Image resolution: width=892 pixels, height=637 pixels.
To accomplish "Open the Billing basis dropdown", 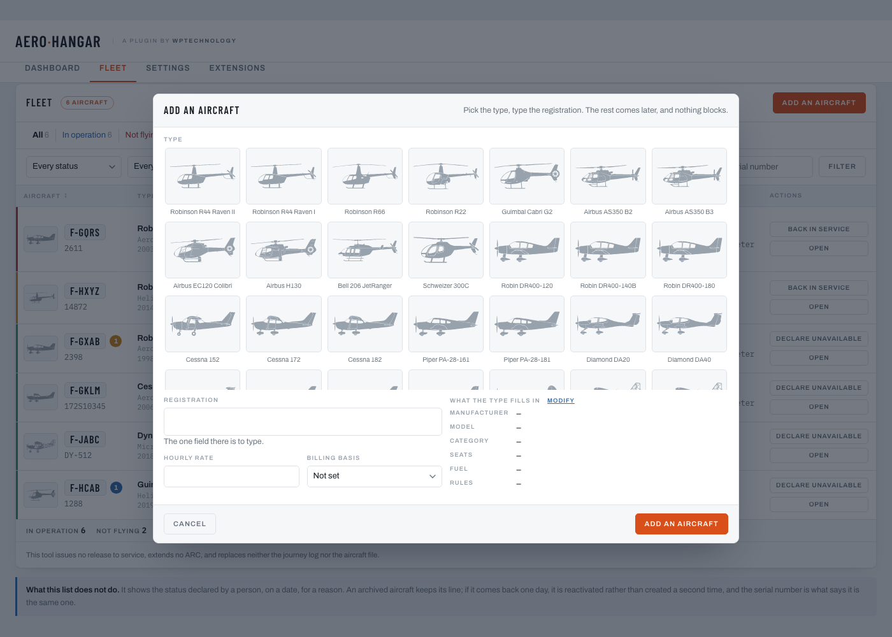I will pos(374,476).
